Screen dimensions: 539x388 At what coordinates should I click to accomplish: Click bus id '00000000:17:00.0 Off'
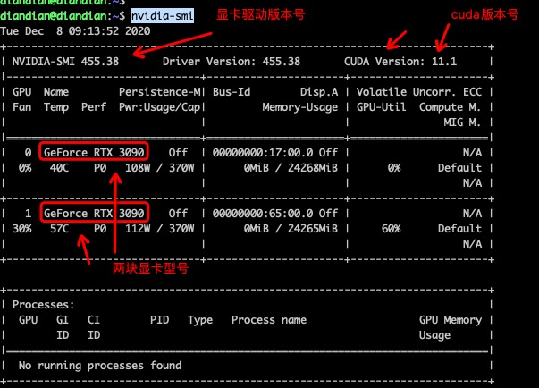point(275,153)
